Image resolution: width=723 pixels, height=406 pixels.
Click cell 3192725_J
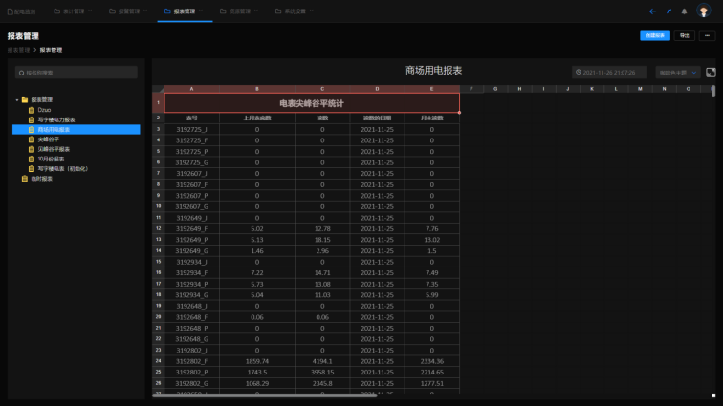pyautogui.click(x=192, y=130)
